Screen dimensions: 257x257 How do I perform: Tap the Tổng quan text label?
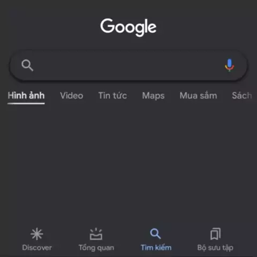tap(96, 248)
